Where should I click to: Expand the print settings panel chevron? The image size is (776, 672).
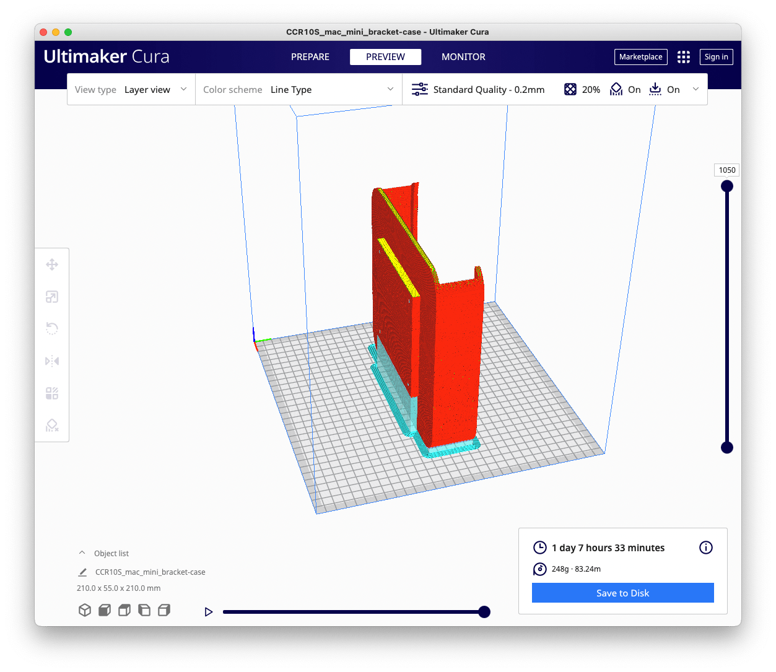pos(695,89)
